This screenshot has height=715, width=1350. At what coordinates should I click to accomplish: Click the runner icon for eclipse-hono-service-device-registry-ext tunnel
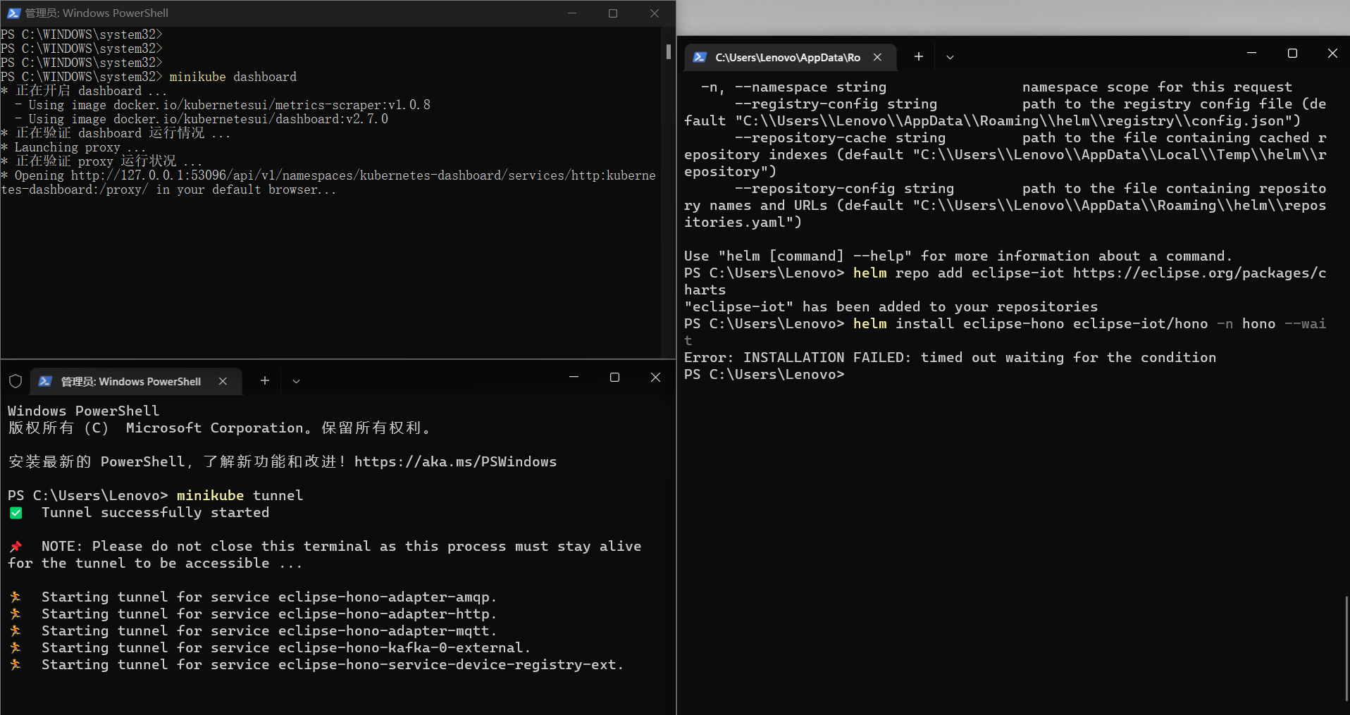(x=16, y=664)
